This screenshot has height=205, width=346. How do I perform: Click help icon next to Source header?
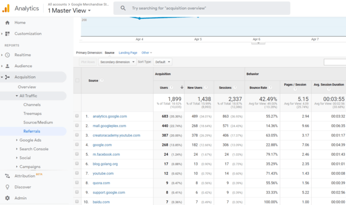[x=102, y=81]
